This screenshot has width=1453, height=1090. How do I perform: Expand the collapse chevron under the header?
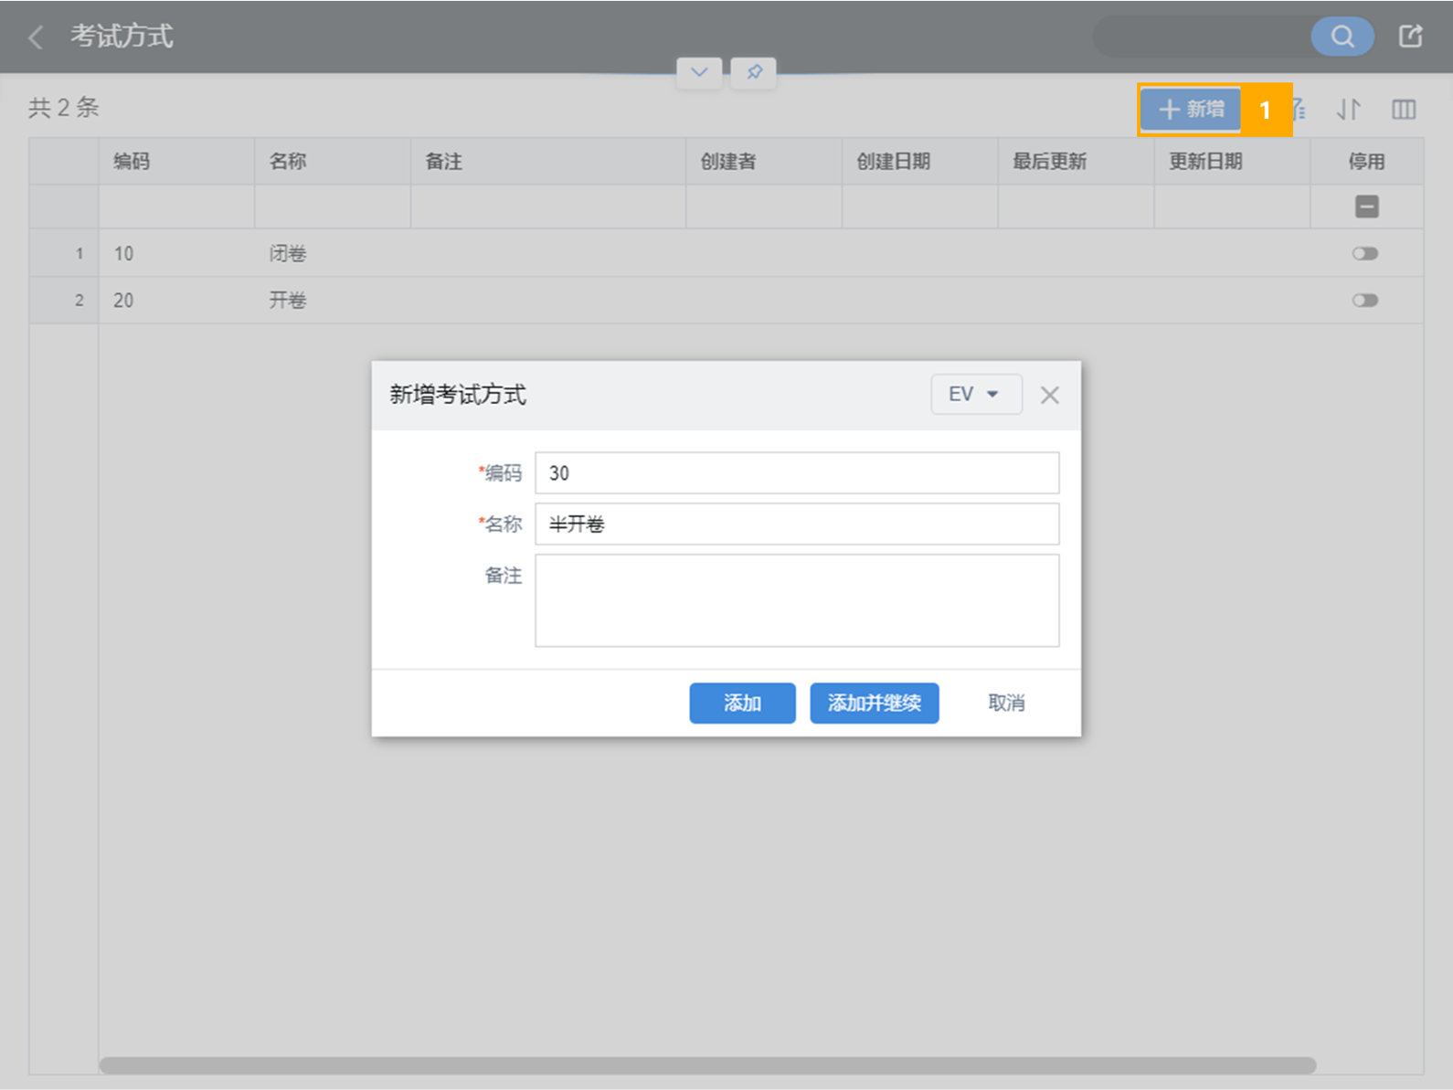click(x=699, y=72)
